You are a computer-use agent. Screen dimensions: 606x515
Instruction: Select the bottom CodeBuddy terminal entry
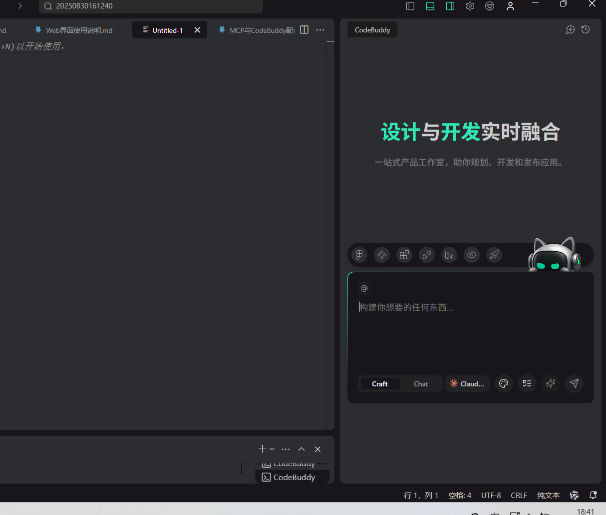[x=293, y=477]
